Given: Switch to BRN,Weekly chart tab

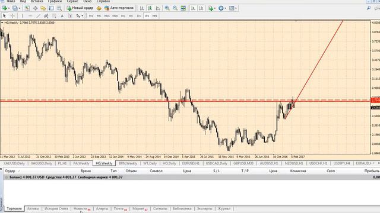Looking at the screenshot, I should pyautogui.click(x=128, y=163).
